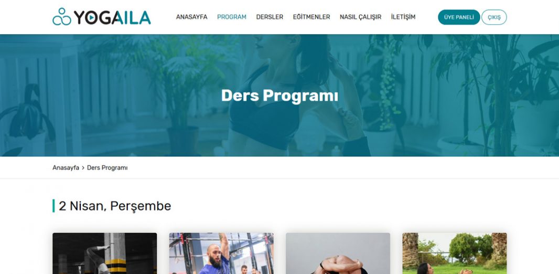Go to the DERSLER page
Viewport: 559px width, 274px height.
[270, 17]
